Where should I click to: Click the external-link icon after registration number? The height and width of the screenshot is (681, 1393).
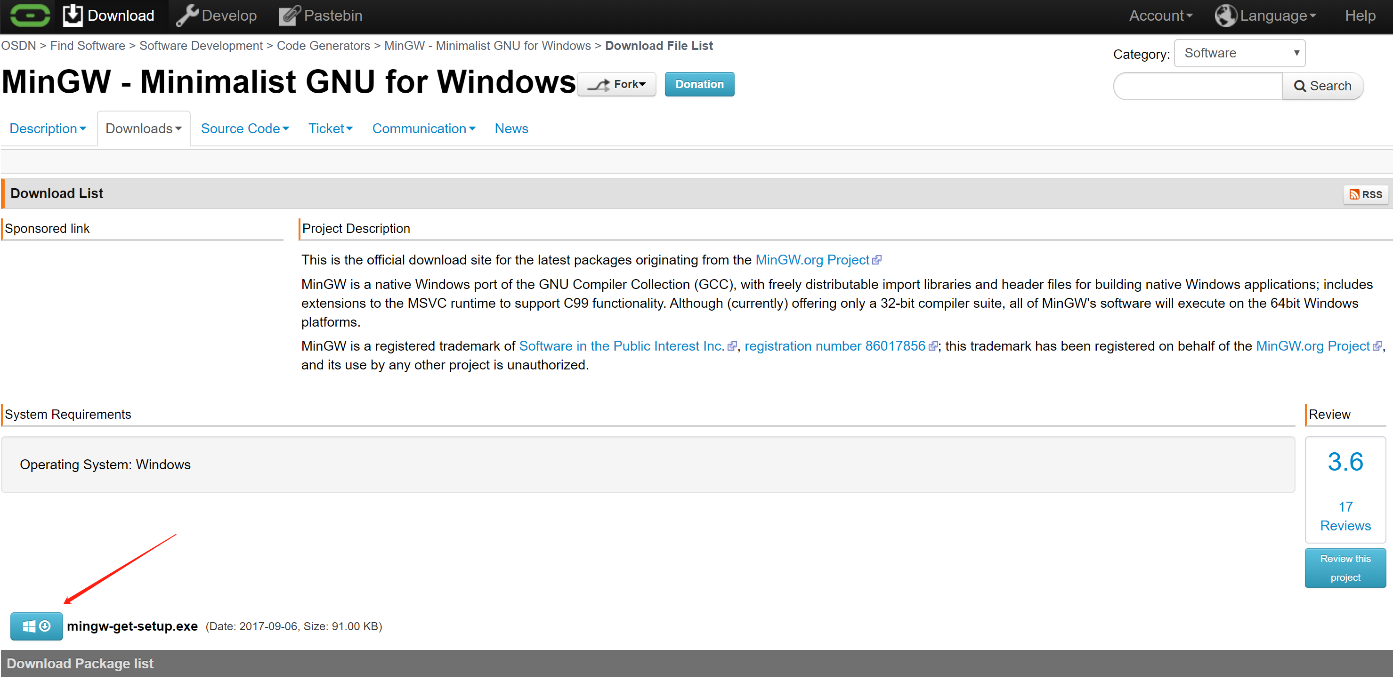click(933, 346)
